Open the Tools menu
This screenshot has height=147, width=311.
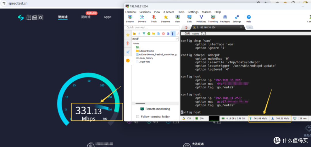181,12
